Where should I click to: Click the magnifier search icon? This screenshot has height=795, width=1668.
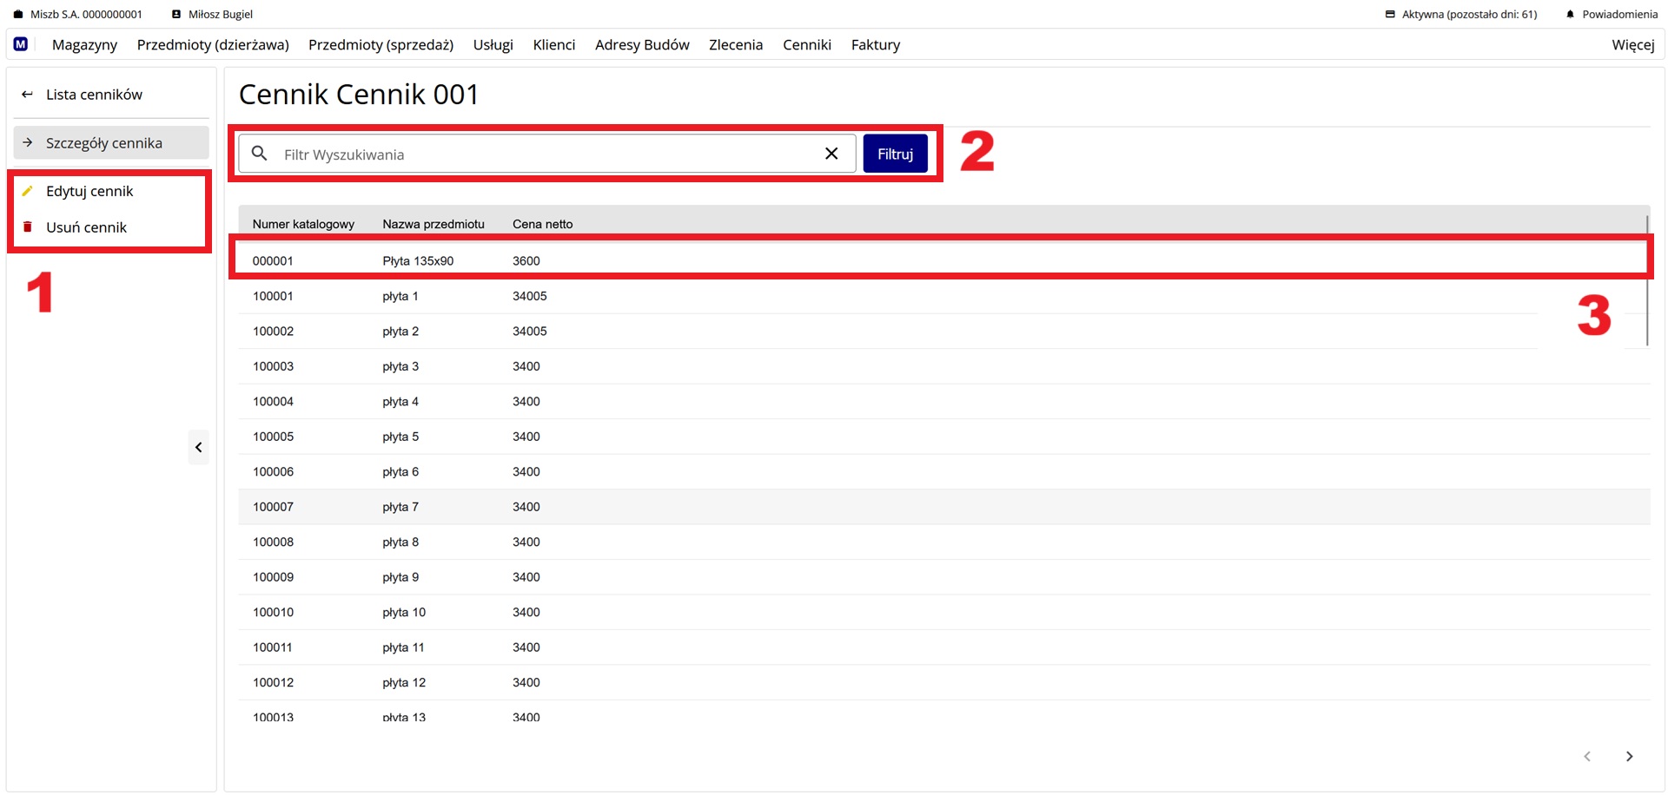(259, 154)
